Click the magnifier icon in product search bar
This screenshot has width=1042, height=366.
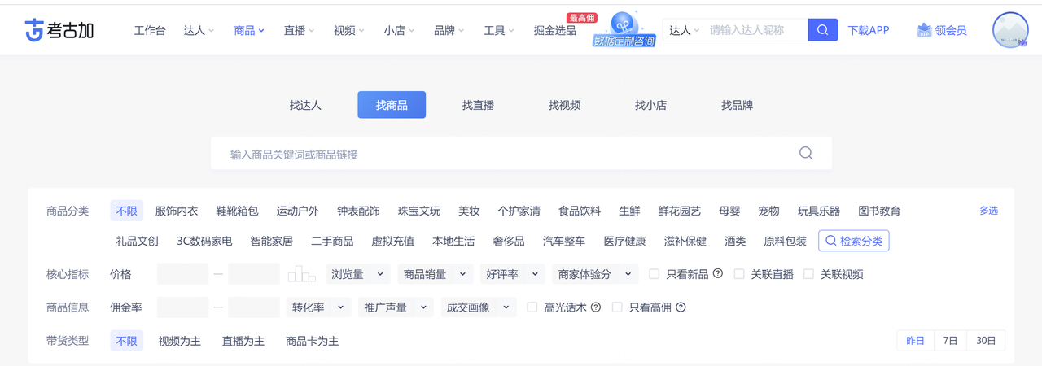click(805, 153)
